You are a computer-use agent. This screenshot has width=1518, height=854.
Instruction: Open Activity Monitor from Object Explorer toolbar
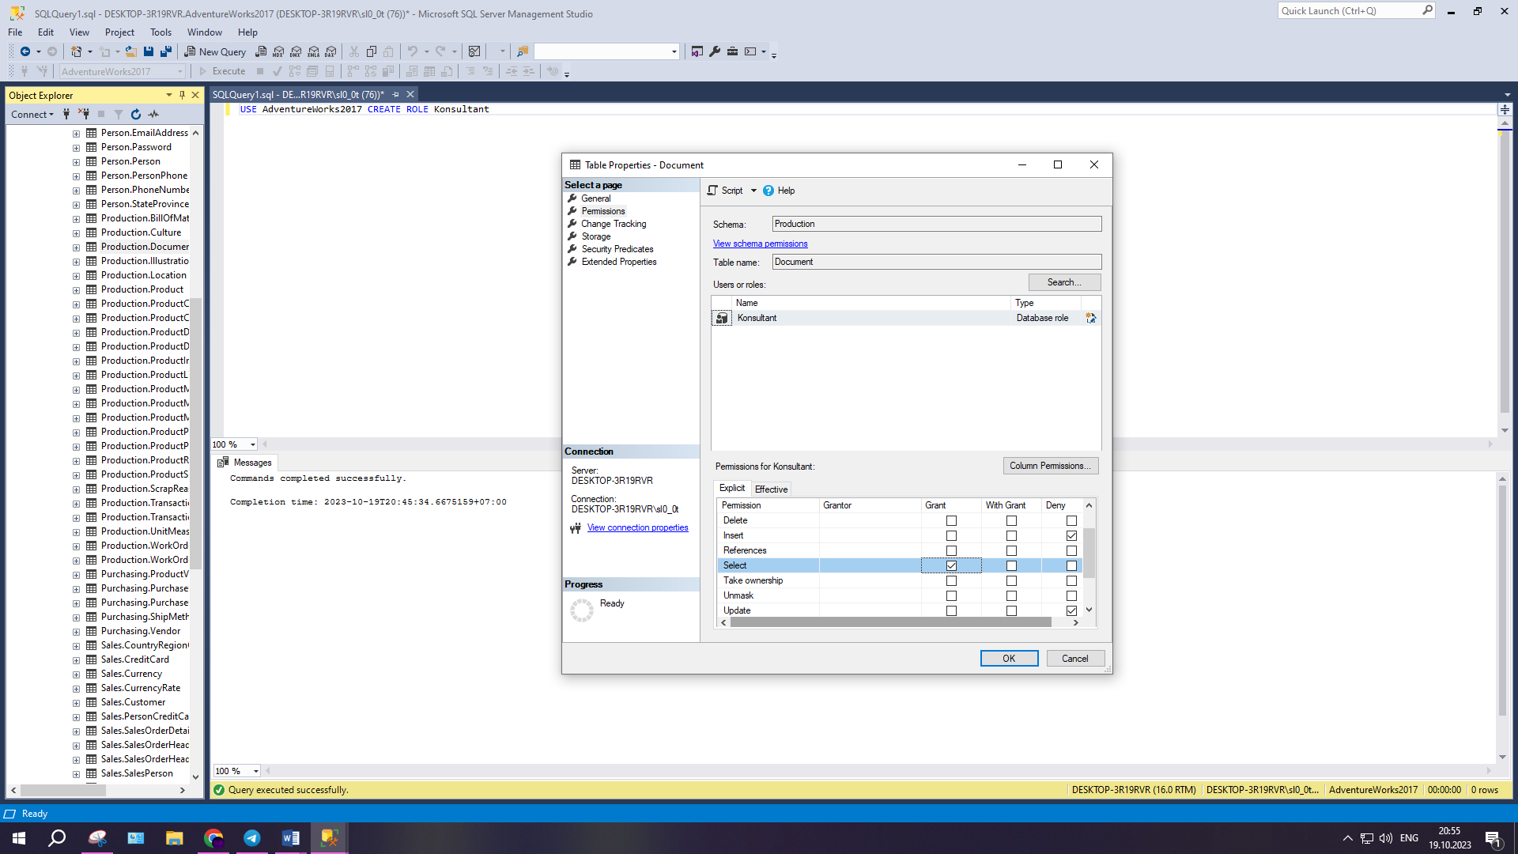pyautogui.click(x=153, y=114)
